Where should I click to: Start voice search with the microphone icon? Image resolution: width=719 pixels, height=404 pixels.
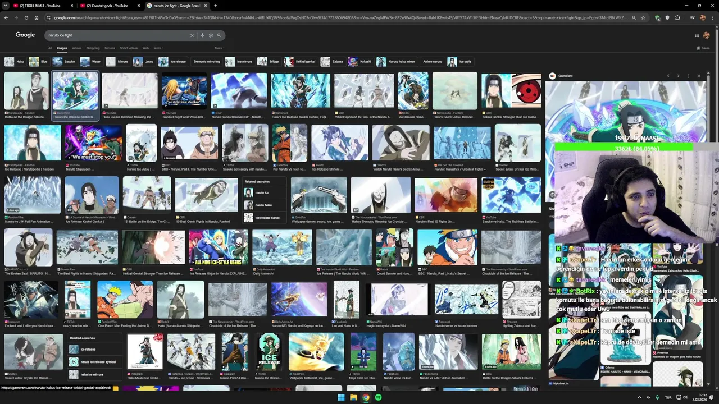point(202,35)
